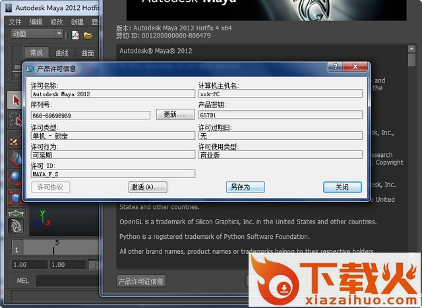Click frame 5 on the time slider
This screenshot has width=422, height=308.
pos(55,248)
